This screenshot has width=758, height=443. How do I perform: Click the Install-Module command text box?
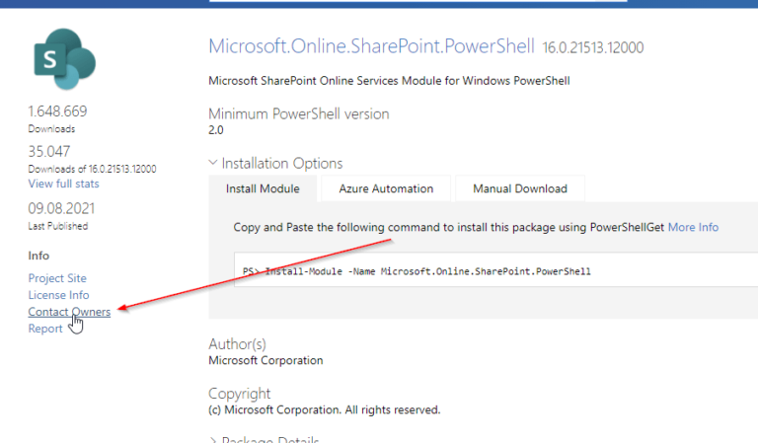[496, 269]
